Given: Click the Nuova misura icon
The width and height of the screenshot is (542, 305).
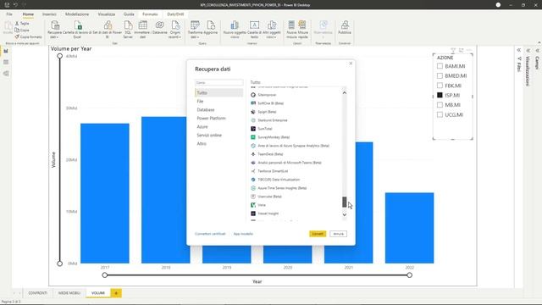Looking at the screenshot, I should 291,25.
